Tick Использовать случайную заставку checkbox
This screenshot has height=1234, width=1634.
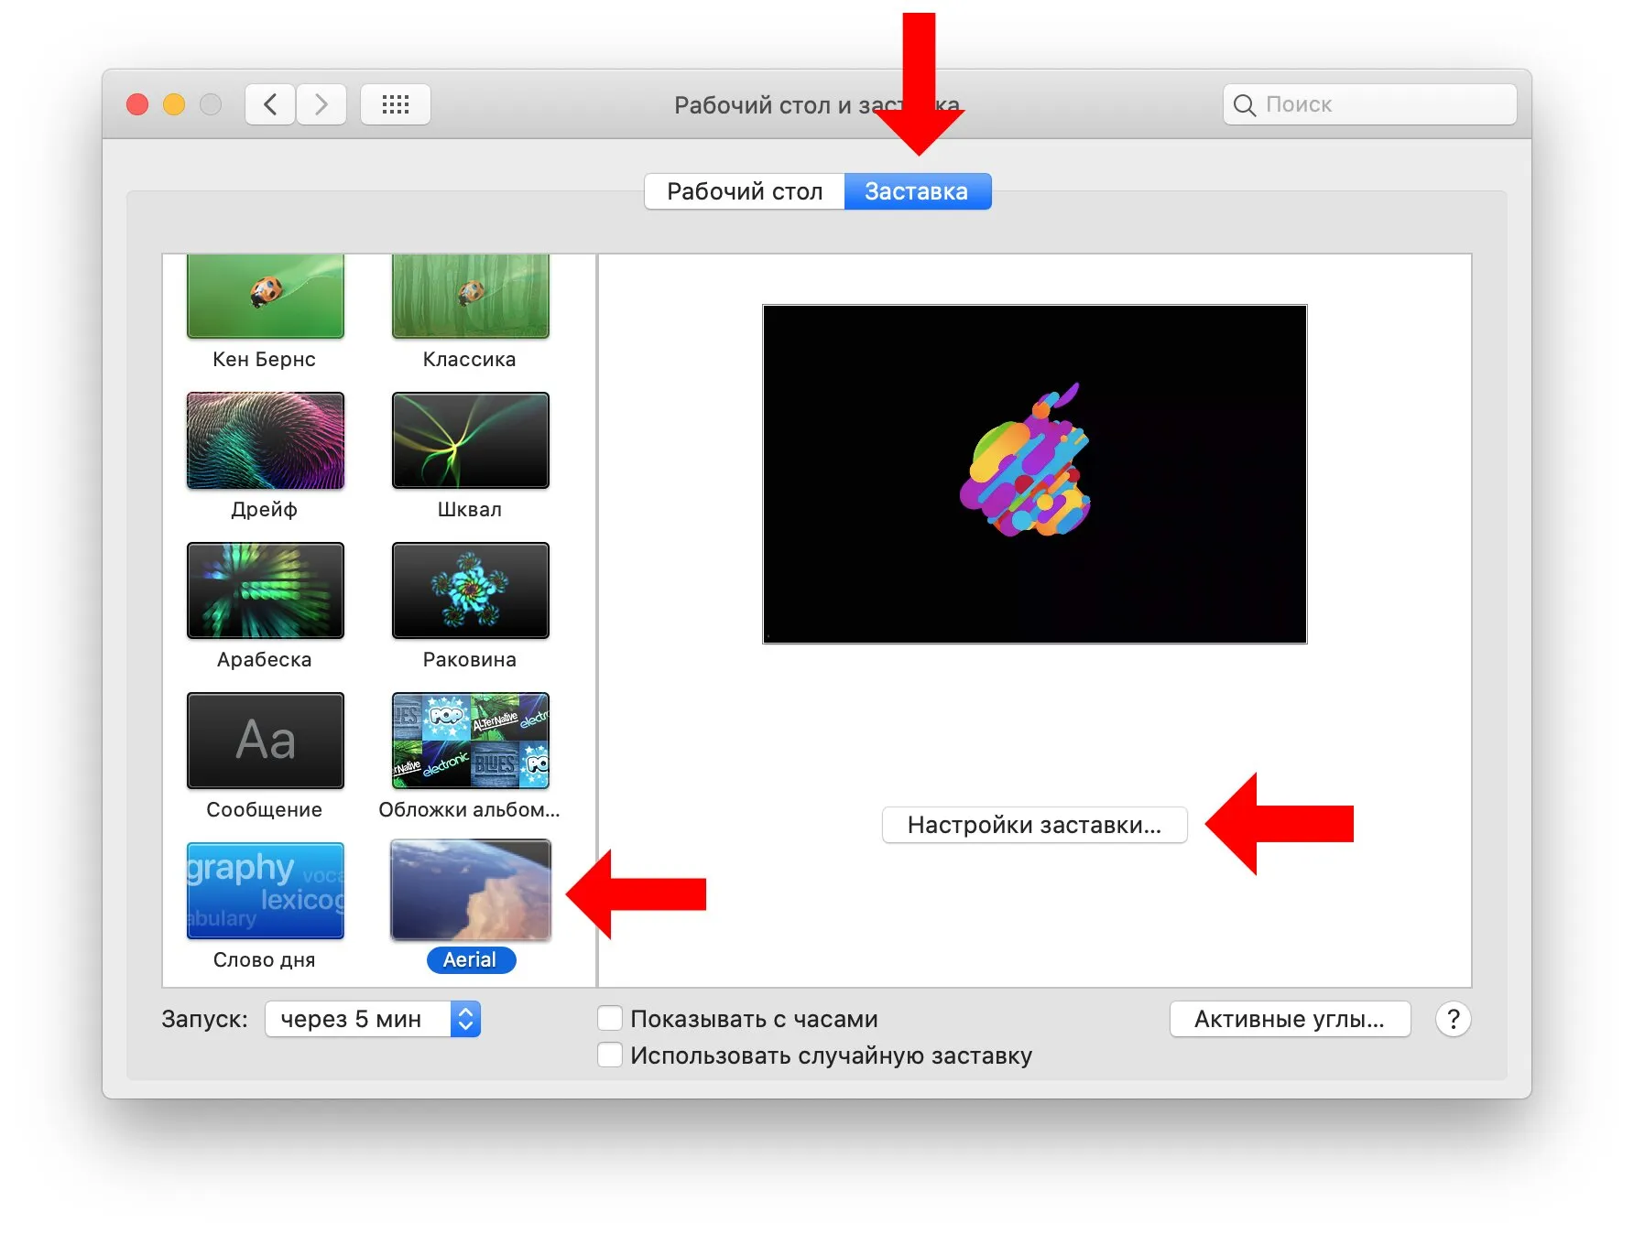[x=610, y=1055]
